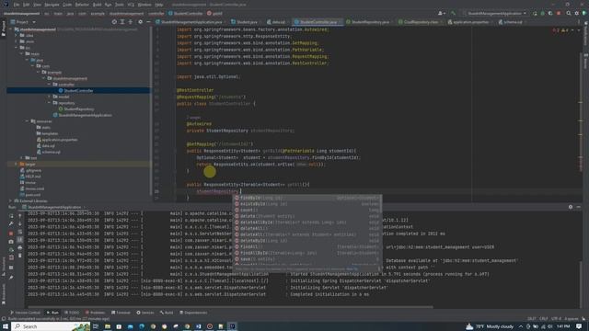This screenshot has height=331, width=589.
Task: Select application.properties in project tree
Action: click(60, 140)
